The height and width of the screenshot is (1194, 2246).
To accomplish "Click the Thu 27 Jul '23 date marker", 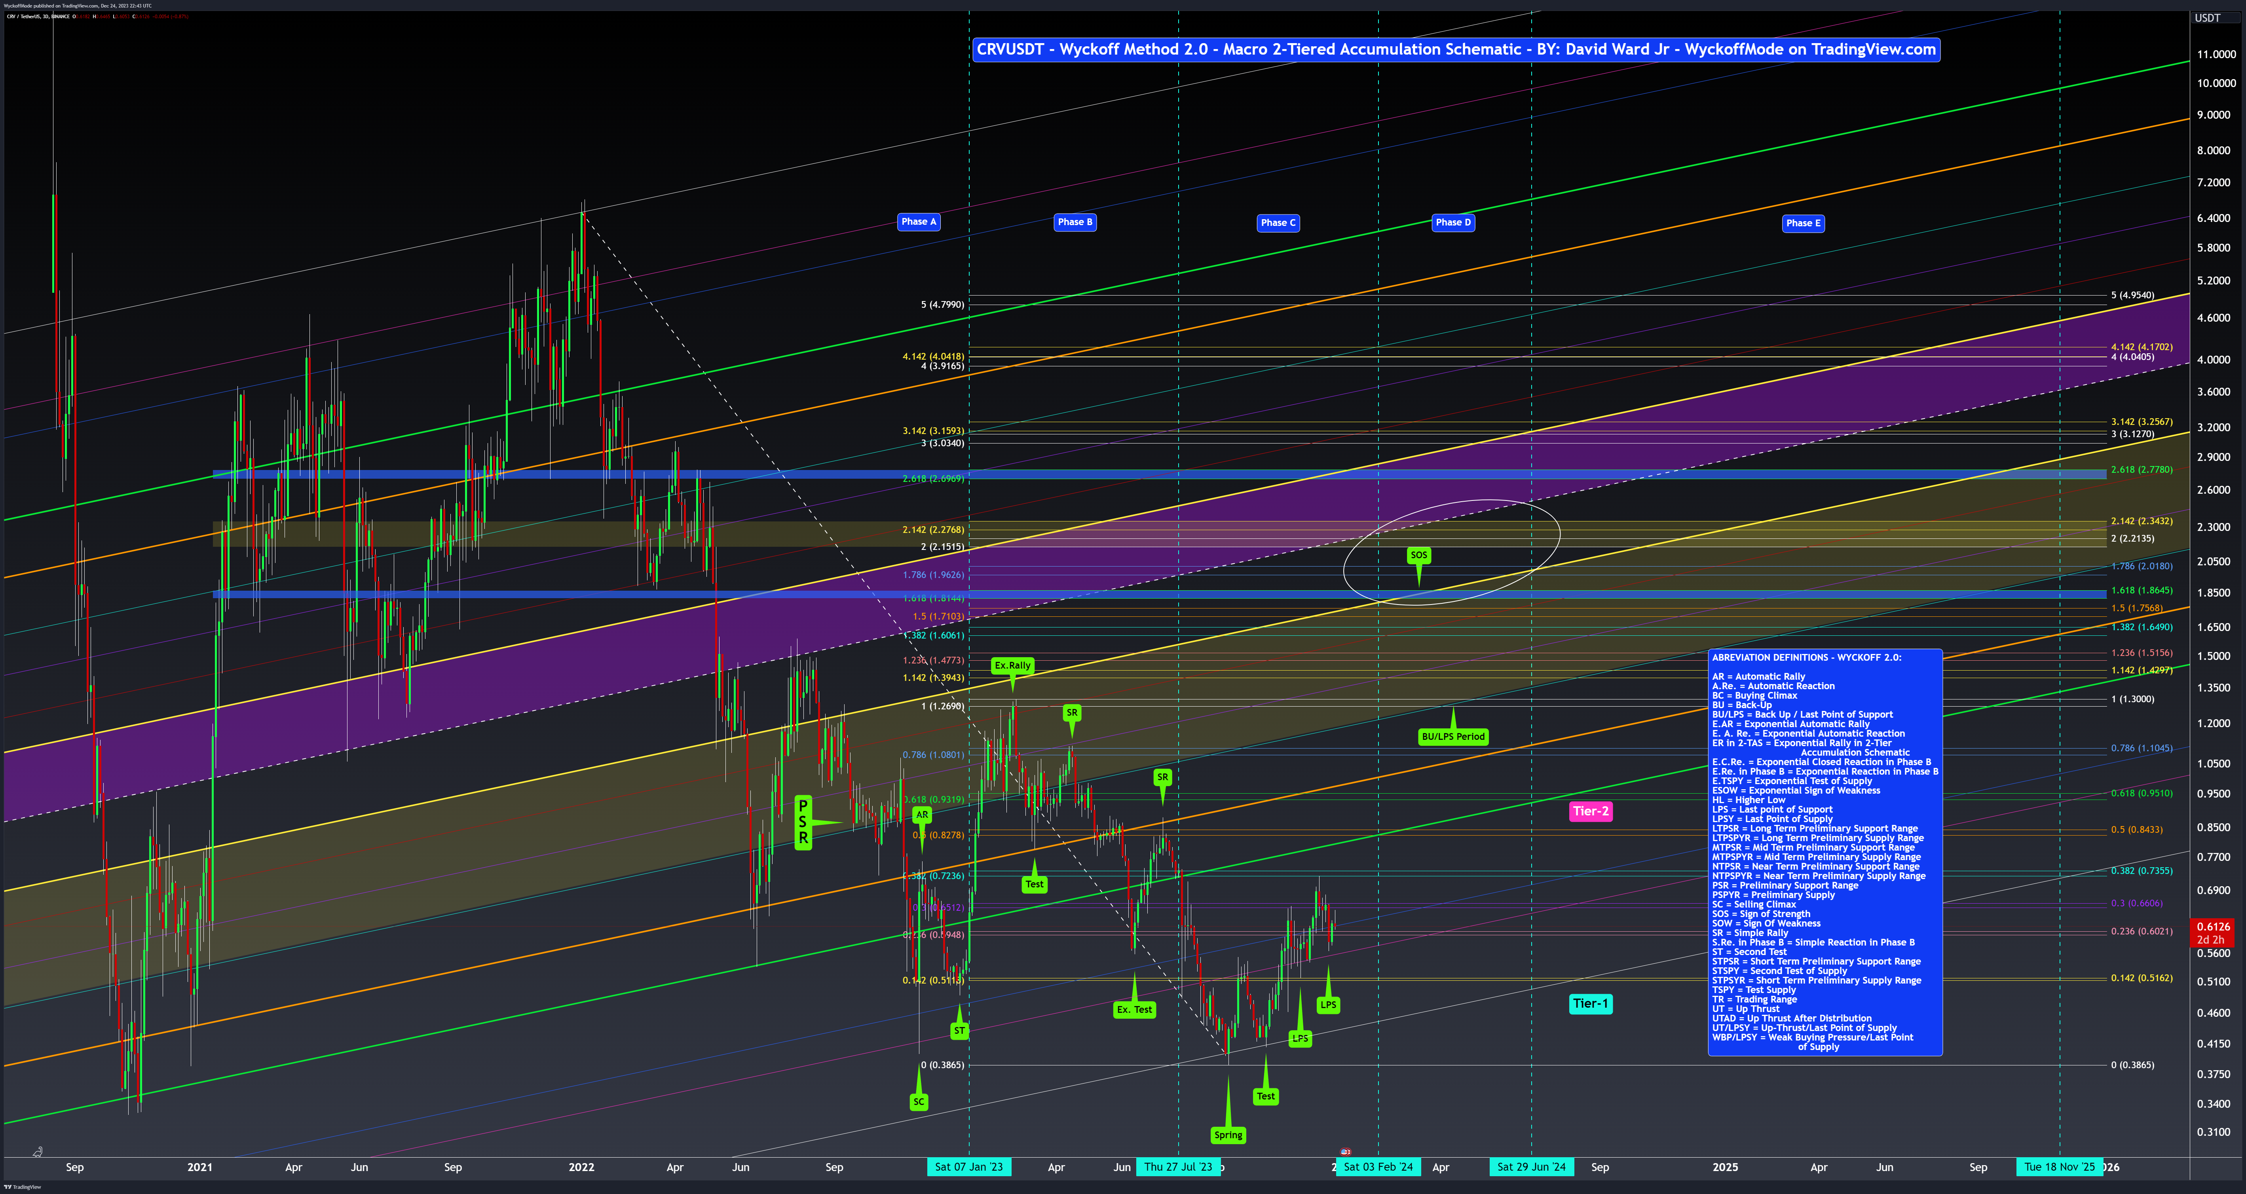I will pyautogui.click(x=1178, y=1167).
